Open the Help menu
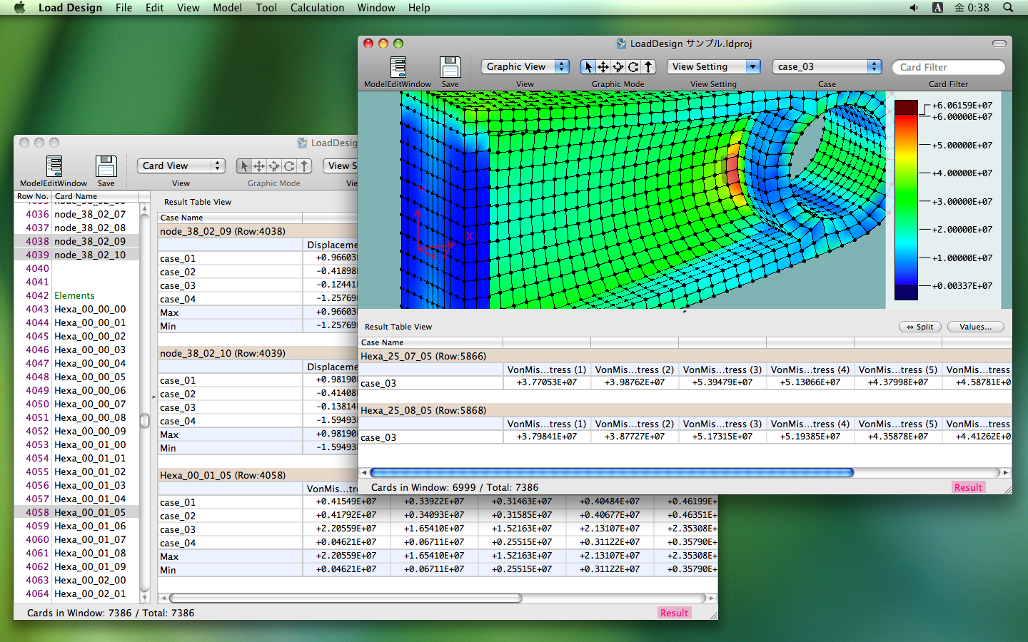The height and width of the screenshot is (642, 1028). coord(419,8)
